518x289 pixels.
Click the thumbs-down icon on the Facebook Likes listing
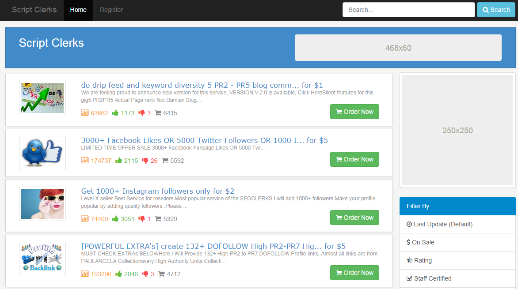point(145,161)
